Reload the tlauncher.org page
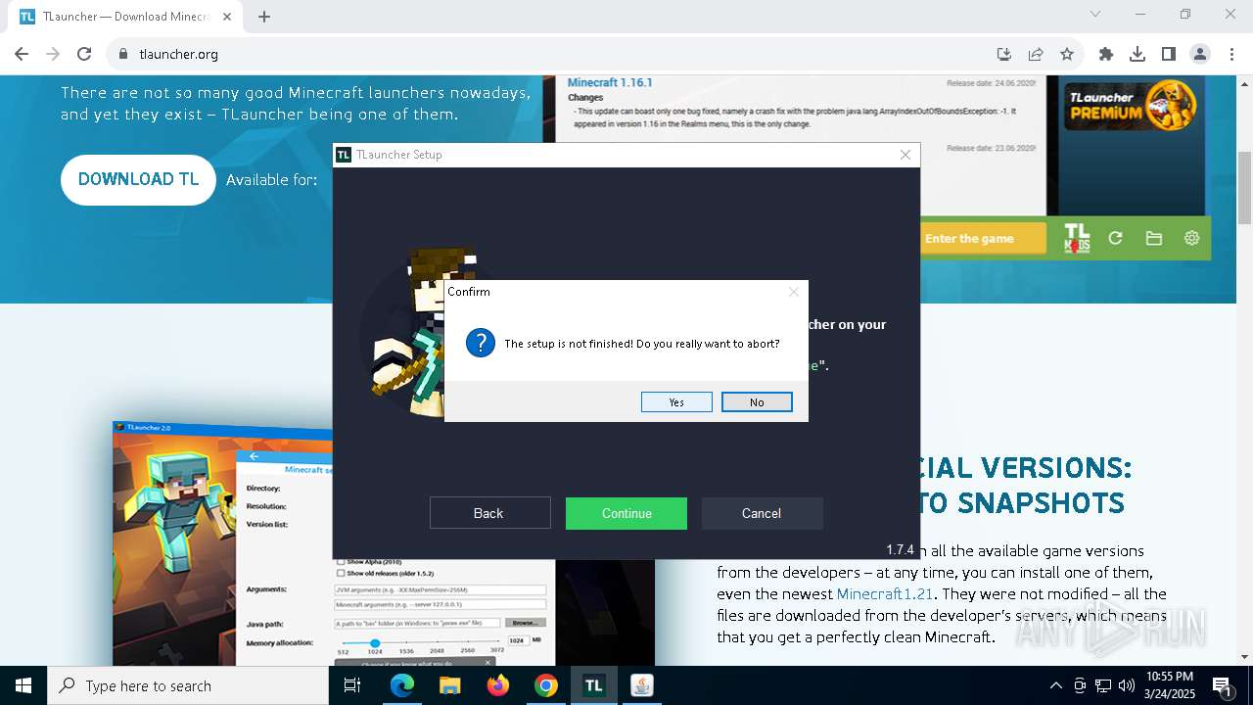Screen dimensions: 1253x705 [84, 54]
